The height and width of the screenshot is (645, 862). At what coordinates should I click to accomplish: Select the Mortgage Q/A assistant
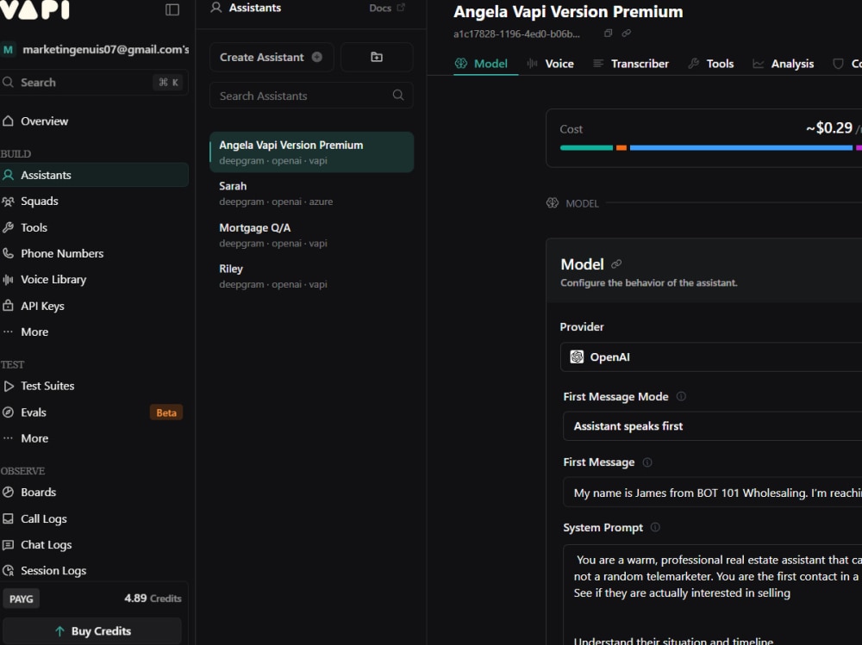click(x=312, y=234)
